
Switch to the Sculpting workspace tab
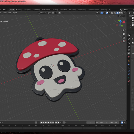pos(28,10)
